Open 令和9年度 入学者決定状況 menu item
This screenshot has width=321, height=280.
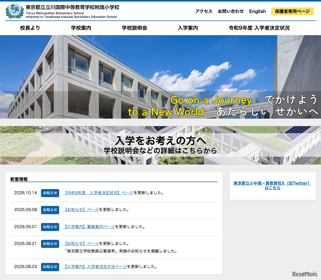tap(259, 28)
